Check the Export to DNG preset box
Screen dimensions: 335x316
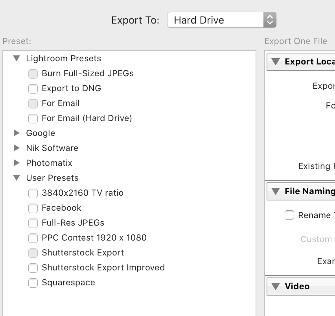click(33, 88)
